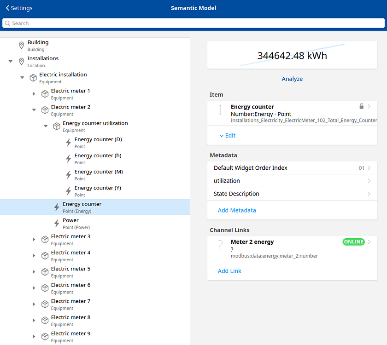Select the Energy counter (D) lightning icon
The width and height of the screenshot is (387, 345).
tap(68, 142)
